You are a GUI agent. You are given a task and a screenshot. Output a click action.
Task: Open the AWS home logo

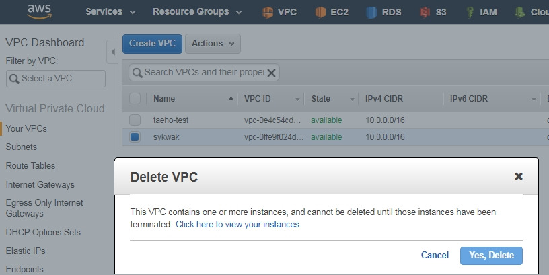(40, 11)
